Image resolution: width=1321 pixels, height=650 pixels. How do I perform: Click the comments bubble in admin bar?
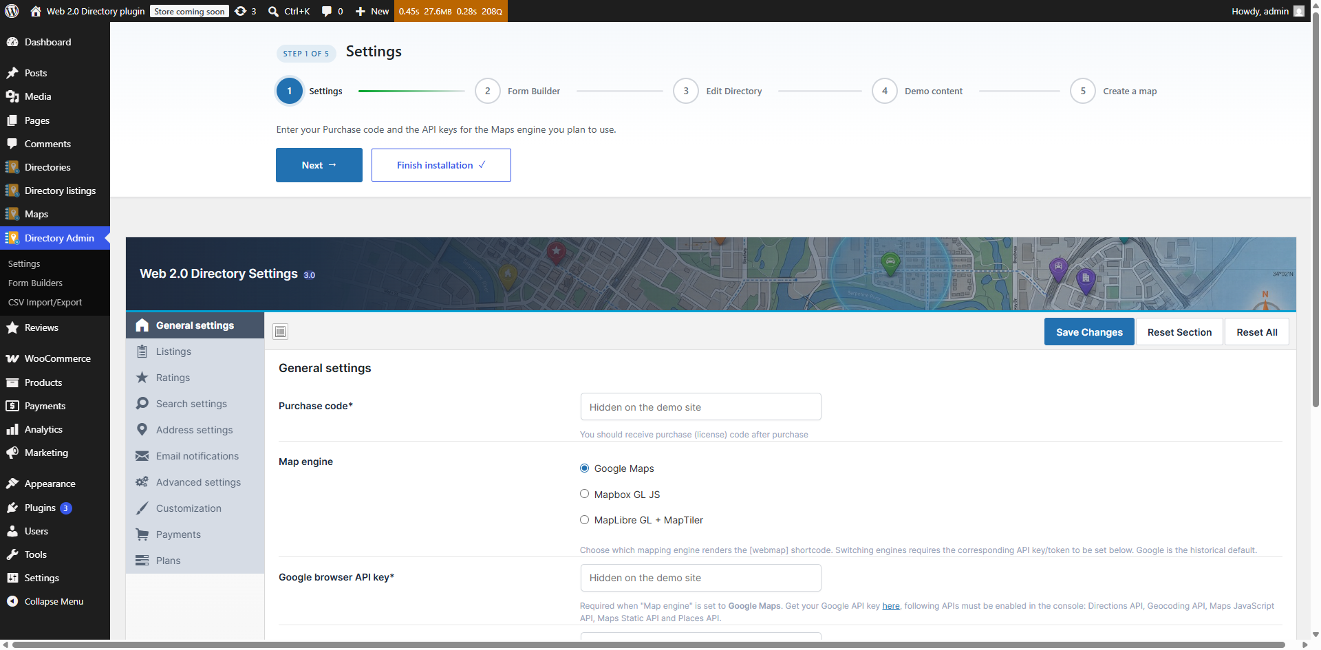point(327,11)
